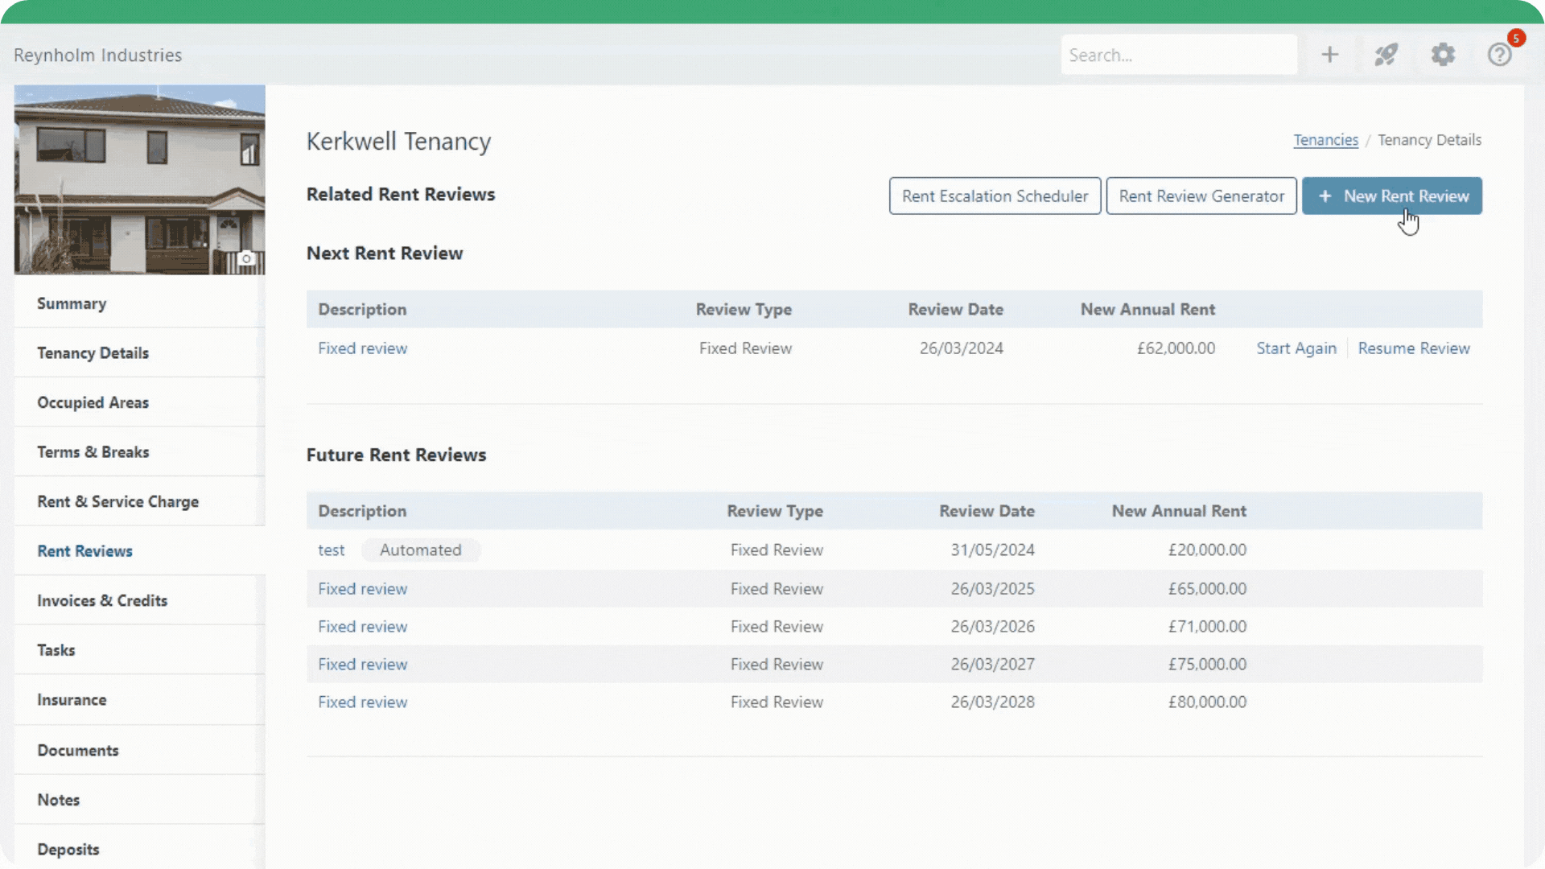Navigate to Invoices & Credits
Image resolution: width=1545 pixels, height=869 pixels.
pyautogui.click(x=102, y=600)
